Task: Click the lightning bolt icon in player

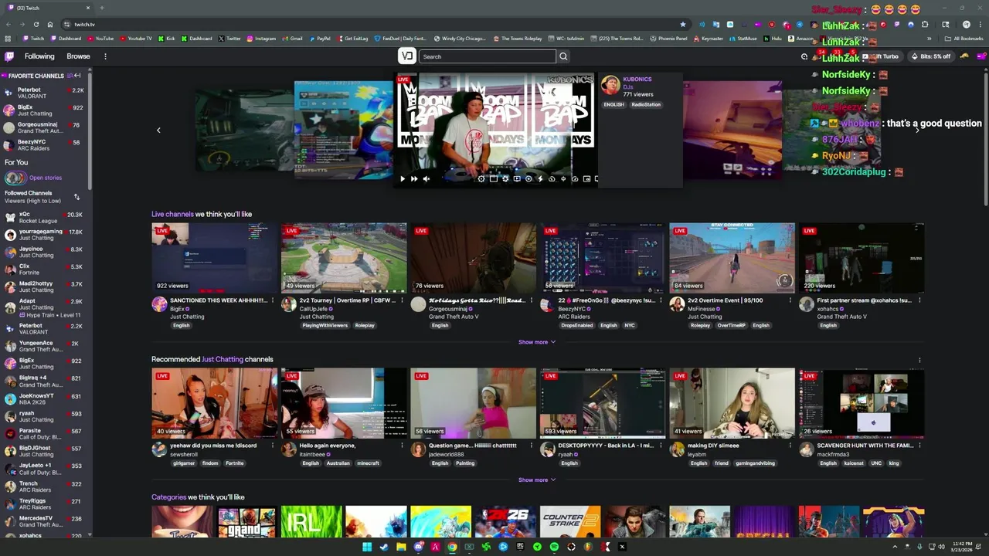Action: [540, 178]
